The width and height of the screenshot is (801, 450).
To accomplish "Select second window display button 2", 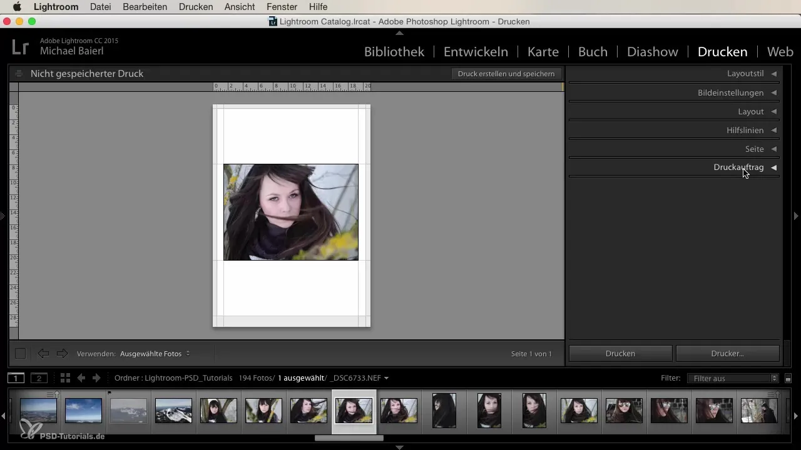I will 39,378.
